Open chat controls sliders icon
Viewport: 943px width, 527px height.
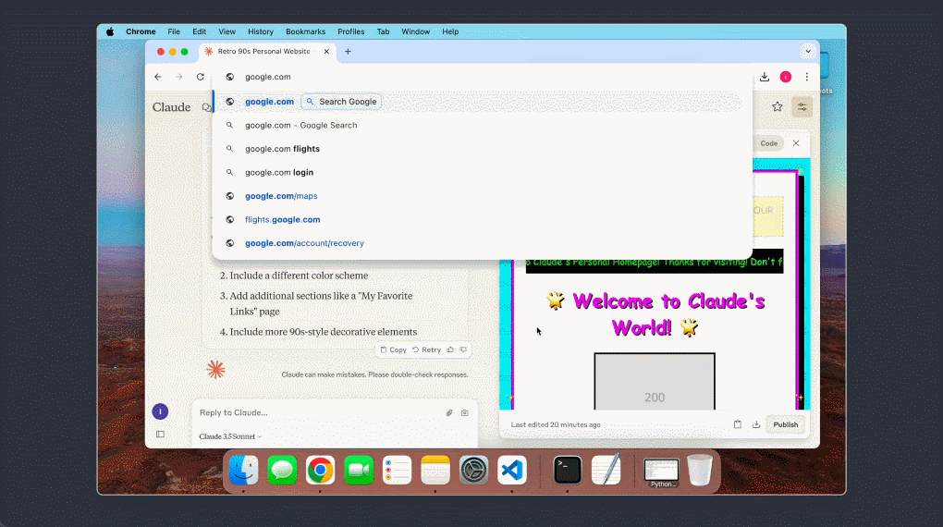point(802,107)
